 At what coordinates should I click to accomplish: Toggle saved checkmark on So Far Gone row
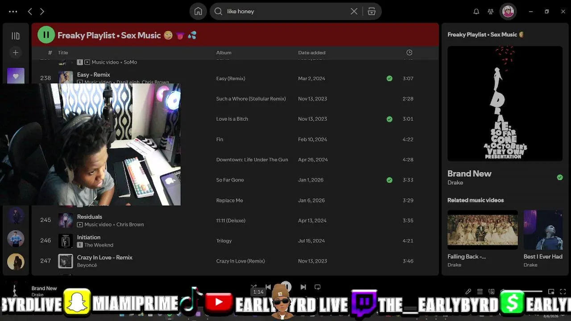pyautogui.click(x=389, y=180)
